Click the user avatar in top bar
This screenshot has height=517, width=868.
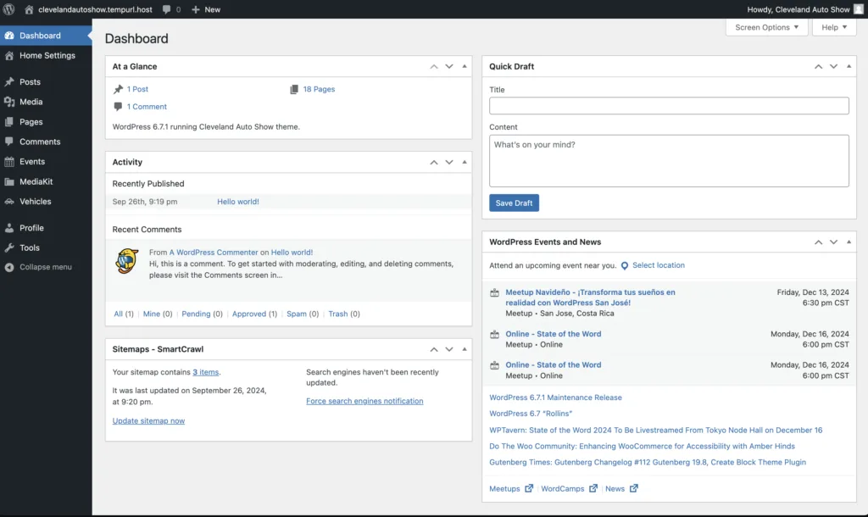858,9
